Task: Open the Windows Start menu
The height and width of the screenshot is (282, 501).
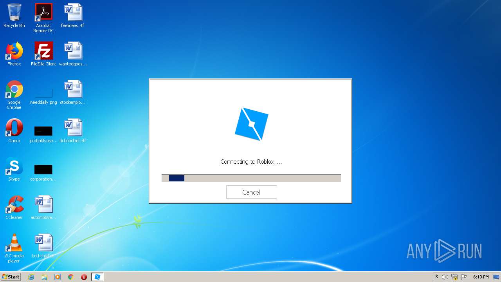Action: (x=11, y=277)
